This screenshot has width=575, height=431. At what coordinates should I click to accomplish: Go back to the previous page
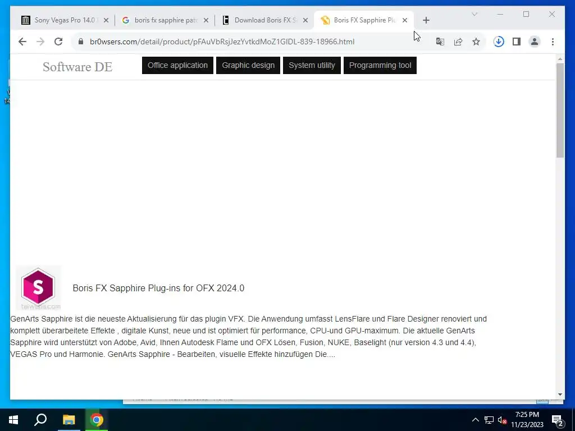[x=22, y=42]
